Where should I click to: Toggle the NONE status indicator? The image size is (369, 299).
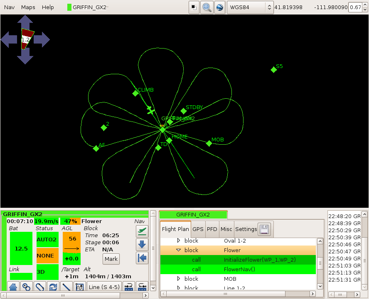(x=47, y=255)
